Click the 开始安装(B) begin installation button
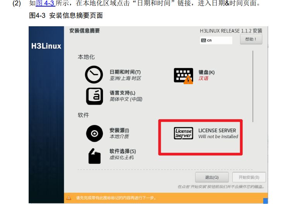 tap(249, 177)
